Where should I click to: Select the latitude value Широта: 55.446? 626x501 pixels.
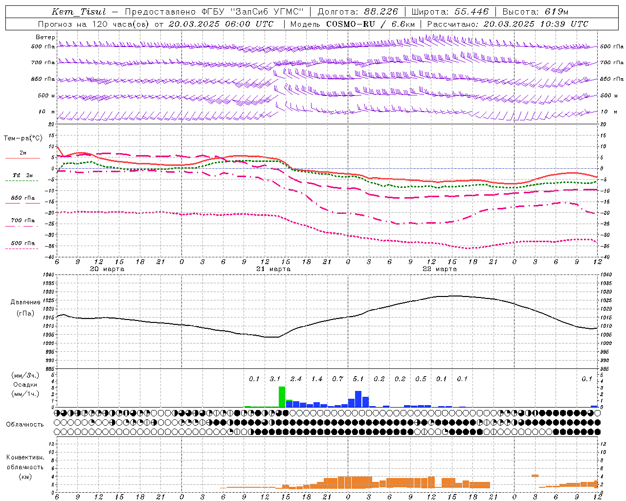pyautogui.click(x=450, y=12)
